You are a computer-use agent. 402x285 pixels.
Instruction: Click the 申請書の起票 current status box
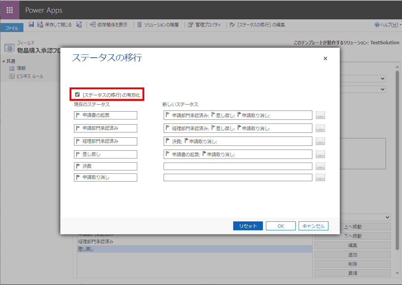point(106,115)
